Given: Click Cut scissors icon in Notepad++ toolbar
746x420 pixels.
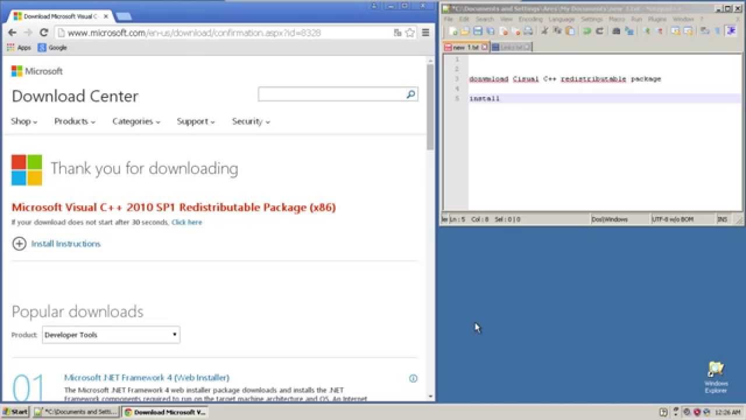Looking at the screenshot, I should pyautogui.click(x=544, y=31).
